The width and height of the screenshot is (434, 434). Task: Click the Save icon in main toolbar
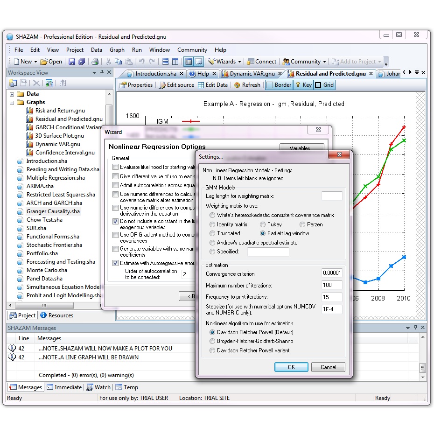click(x=72, y=62)
